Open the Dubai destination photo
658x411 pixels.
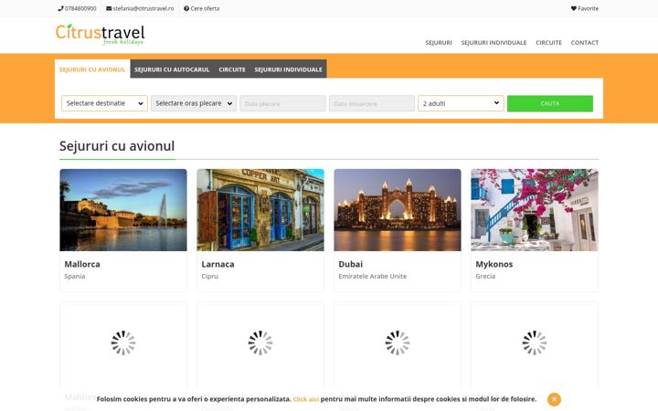pos(398,210)
